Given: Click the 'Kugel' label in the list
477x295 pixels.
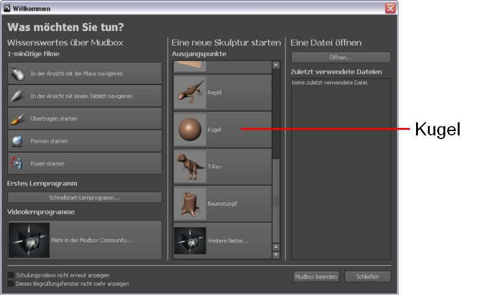Looking at the screenshot, I should click(214, 130).
